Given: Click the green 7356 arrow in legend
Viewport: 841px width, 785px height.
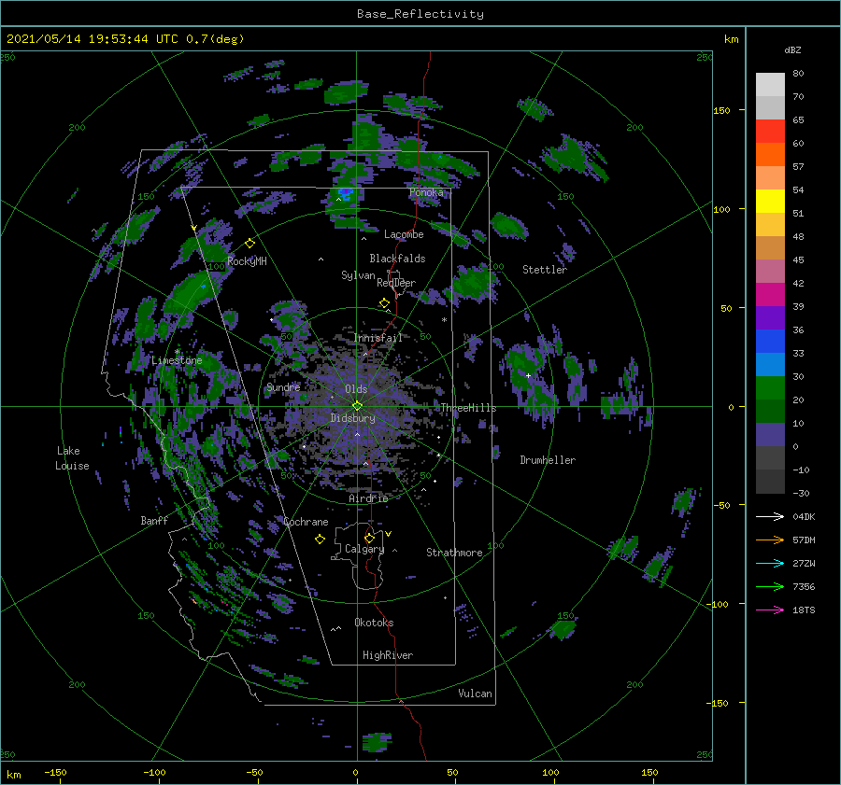Looking at the screenshot, I should (770, 587).
